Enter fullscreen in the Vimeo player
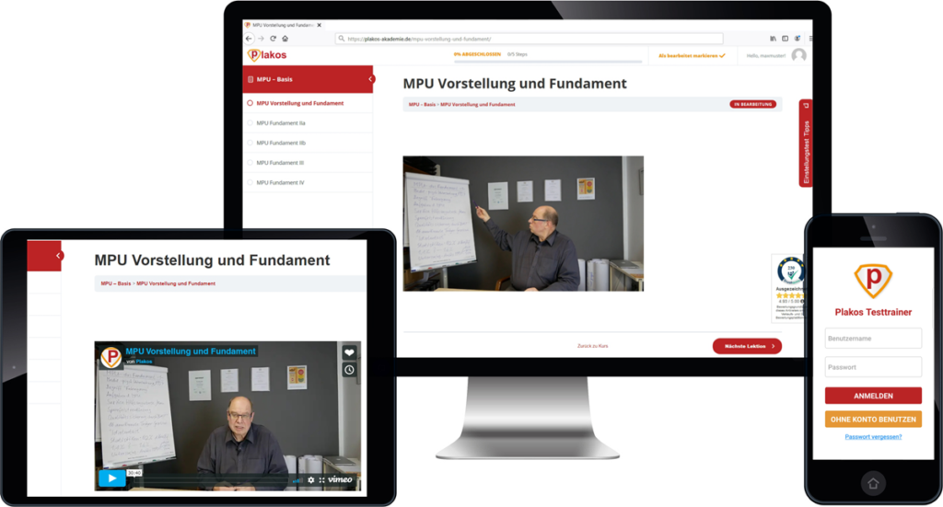Viewport: 943px width, 507px height. 321,480
